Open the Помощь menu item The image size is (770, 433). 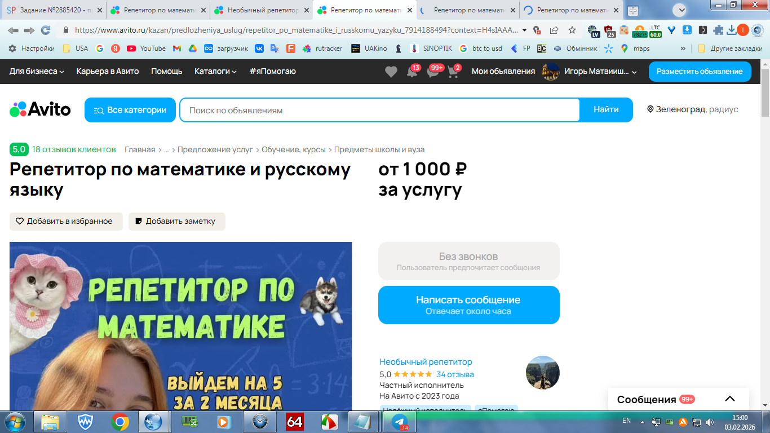[x=167, y=71]
